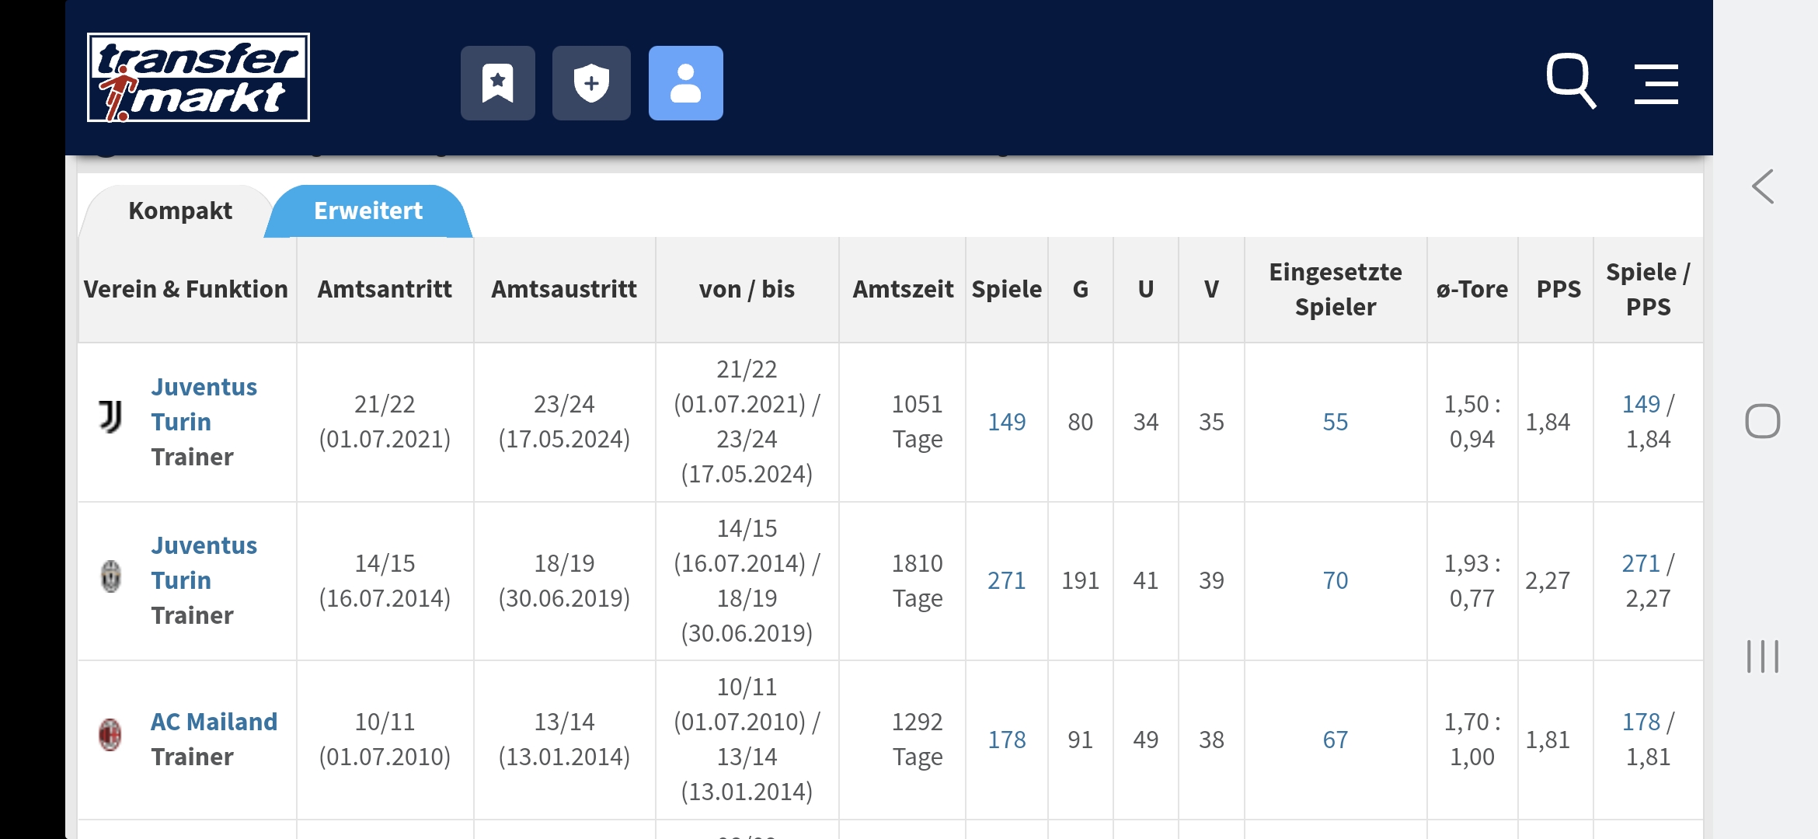
Task: Open the AC Mailand link
Action: pyautogui.click(x=214, y=722)
